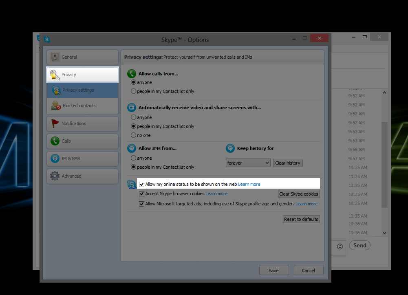Screen dimensions: 408x295
Task: Click the chat history scrollbar thumb
Action: (385, 165)
